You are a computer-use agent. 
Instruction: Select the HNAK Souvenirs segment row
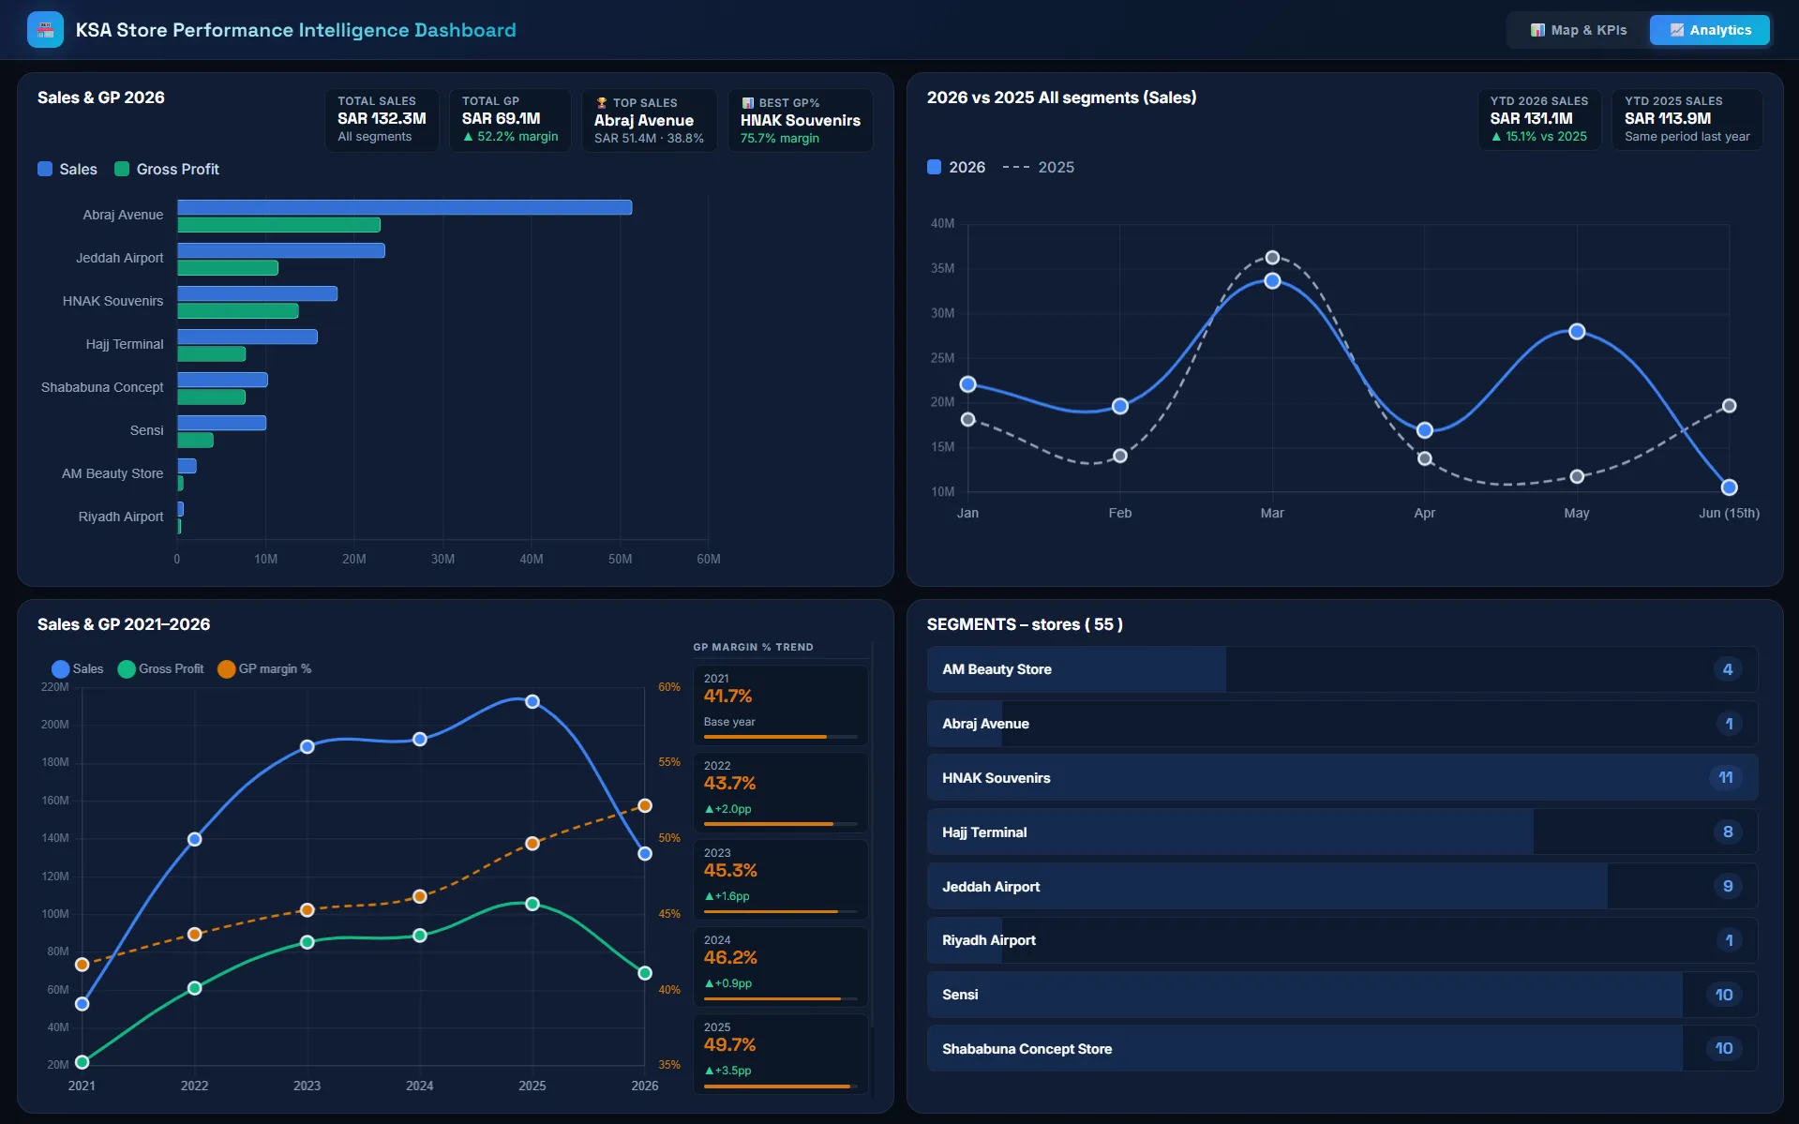tap(1342, 777)
